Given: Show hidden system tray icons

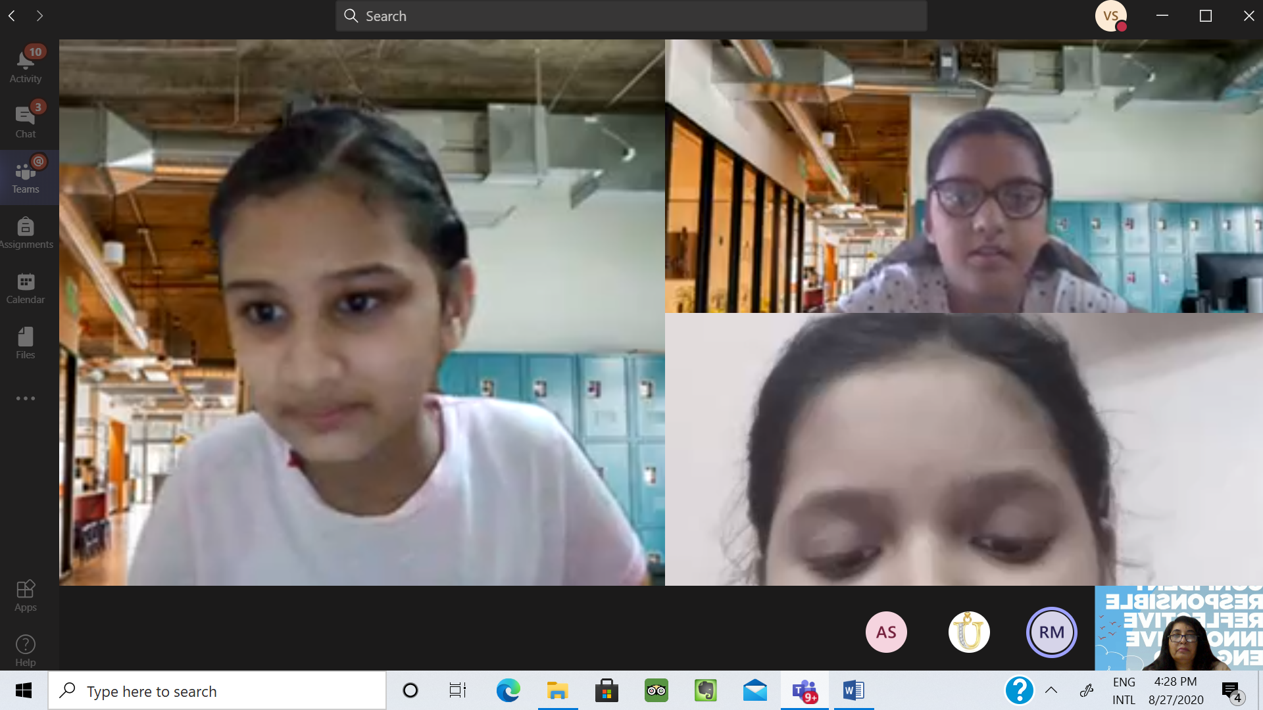Looking at the screenshot, I should [1051, 690].
